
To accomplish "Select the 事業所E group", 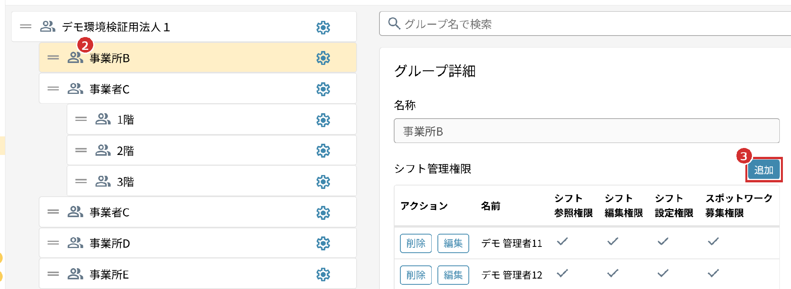I will coord(198,274).
